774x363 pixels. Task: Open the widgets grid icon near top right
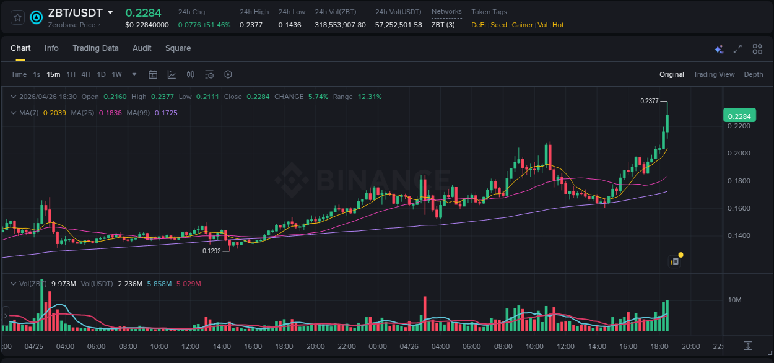757,48
